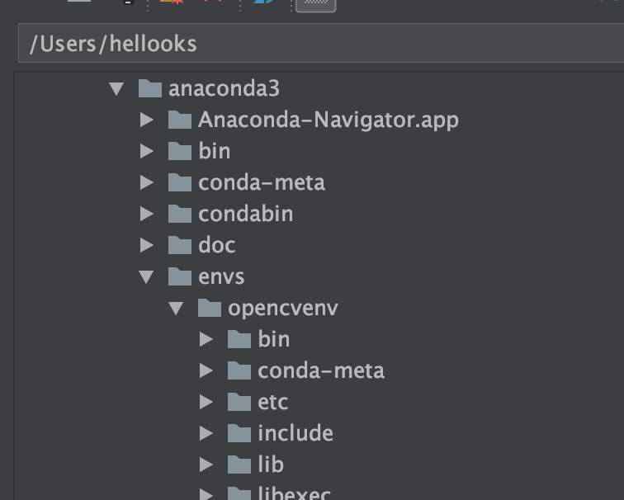Screen dimensions: 624x500
Task: Click the lib folder icon
Action: point(239,465)
